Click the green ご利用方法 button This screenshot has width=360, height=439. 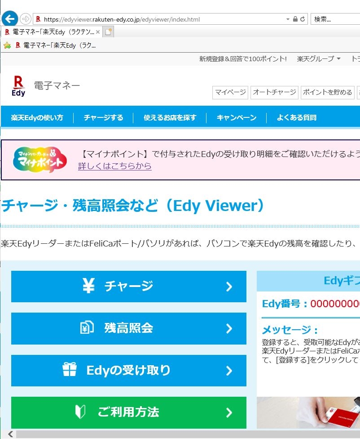[128, 412]
